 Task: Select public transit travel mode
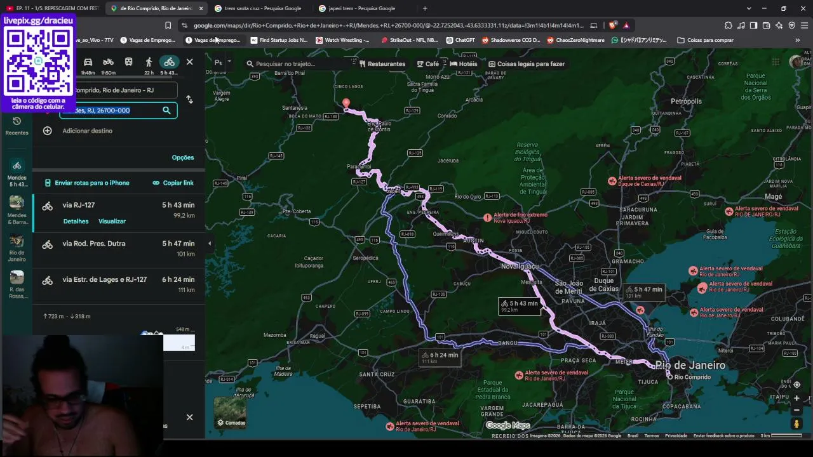(128, 62)
